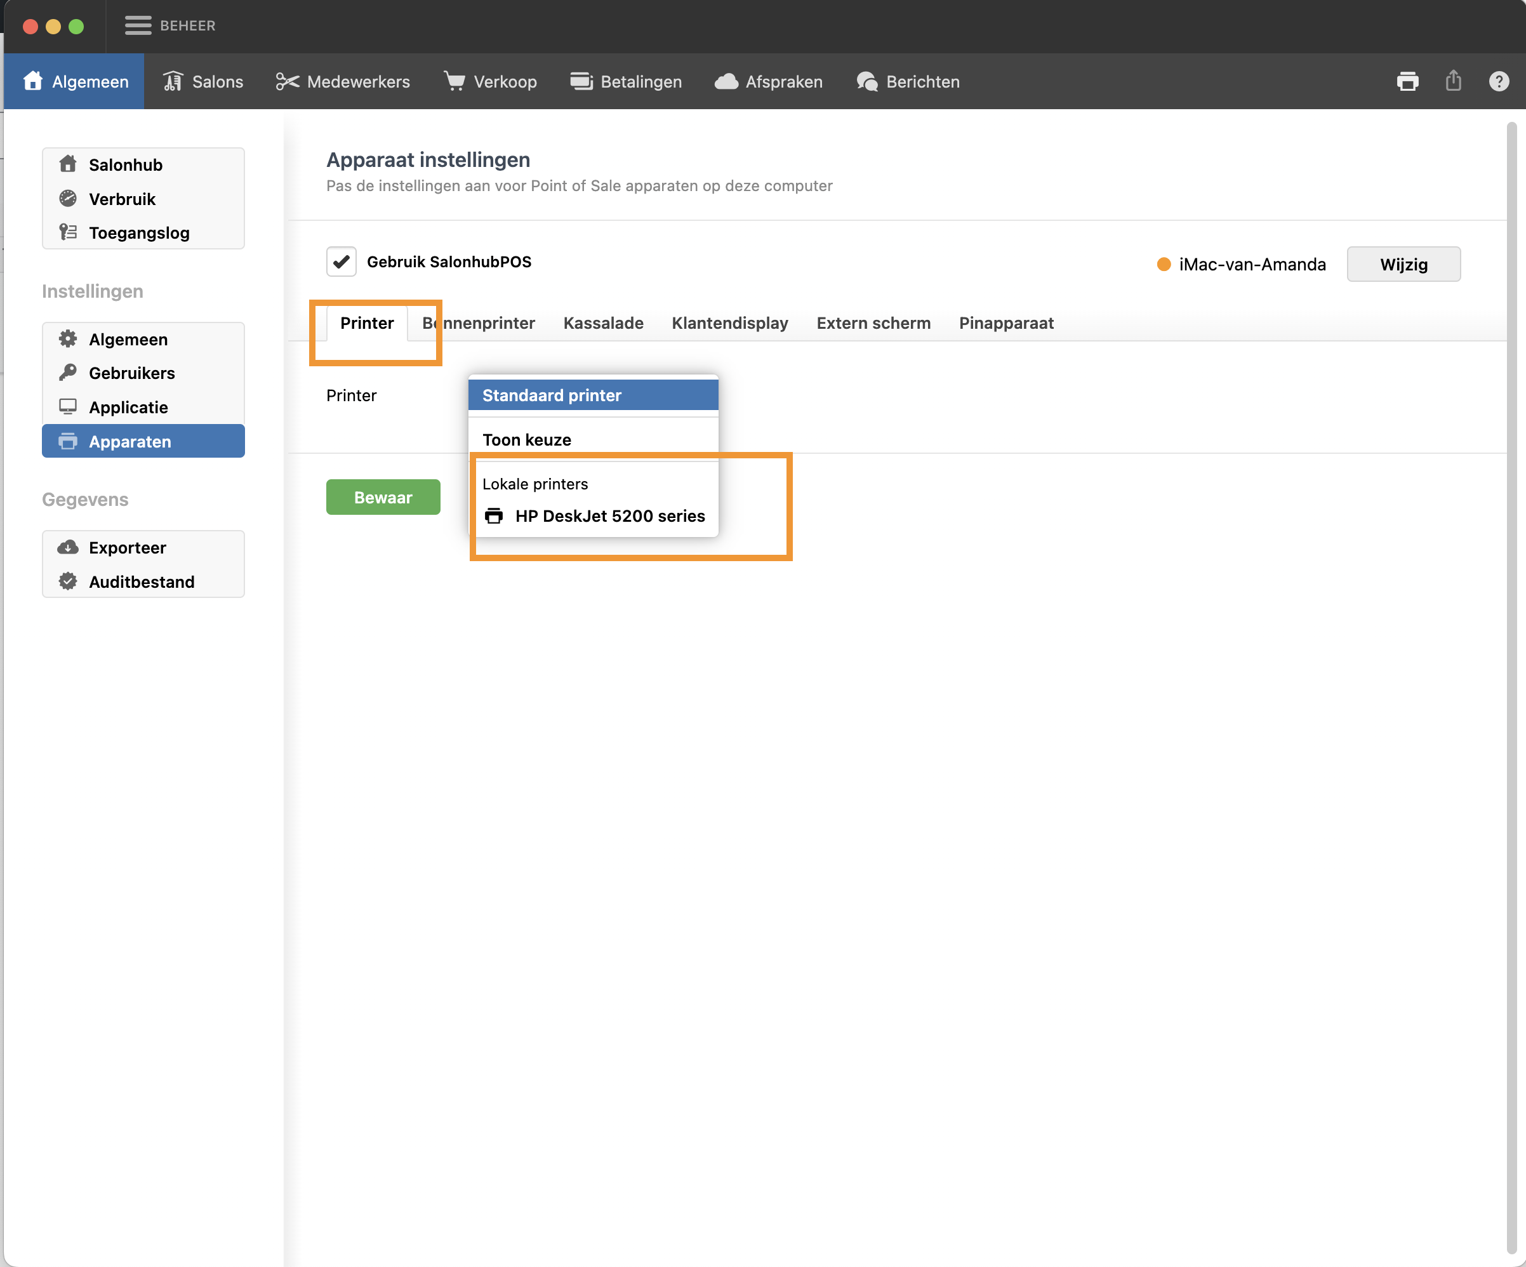Viewport: 1526px width, 1267px height.
Task: Open Toegangslog in sidebar
Action: coord(139,233)
